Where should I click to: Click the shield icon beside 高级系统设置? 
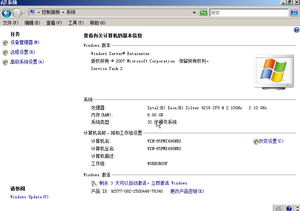(x=5, y=62)
